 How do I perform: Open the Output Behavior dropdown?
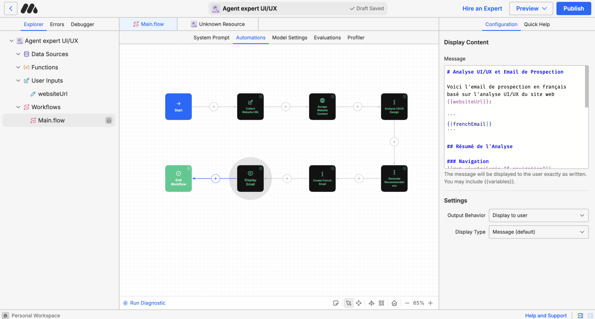coord(538,215)
